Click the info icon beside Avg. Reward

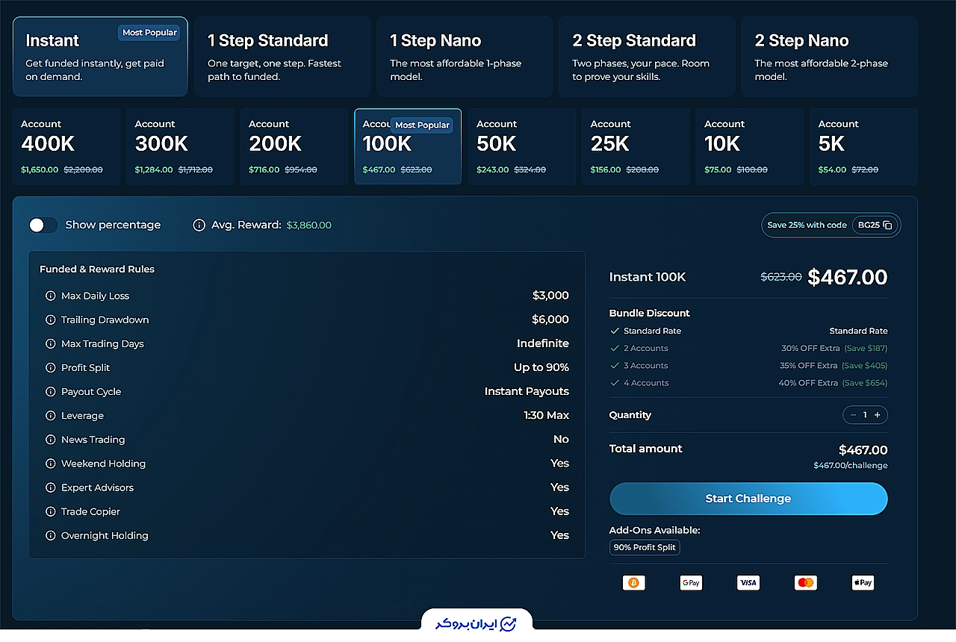199,225
